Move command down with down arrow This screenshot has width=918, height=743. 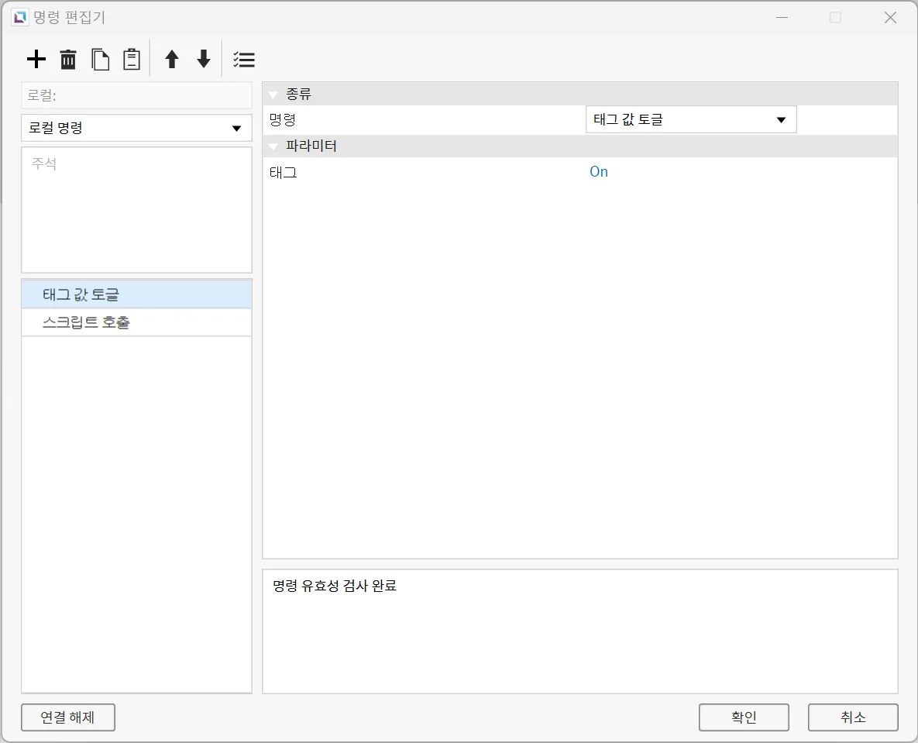204,60
